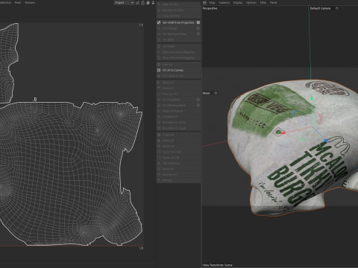Click the camera icon beside Default Camera

coord(337,8)
